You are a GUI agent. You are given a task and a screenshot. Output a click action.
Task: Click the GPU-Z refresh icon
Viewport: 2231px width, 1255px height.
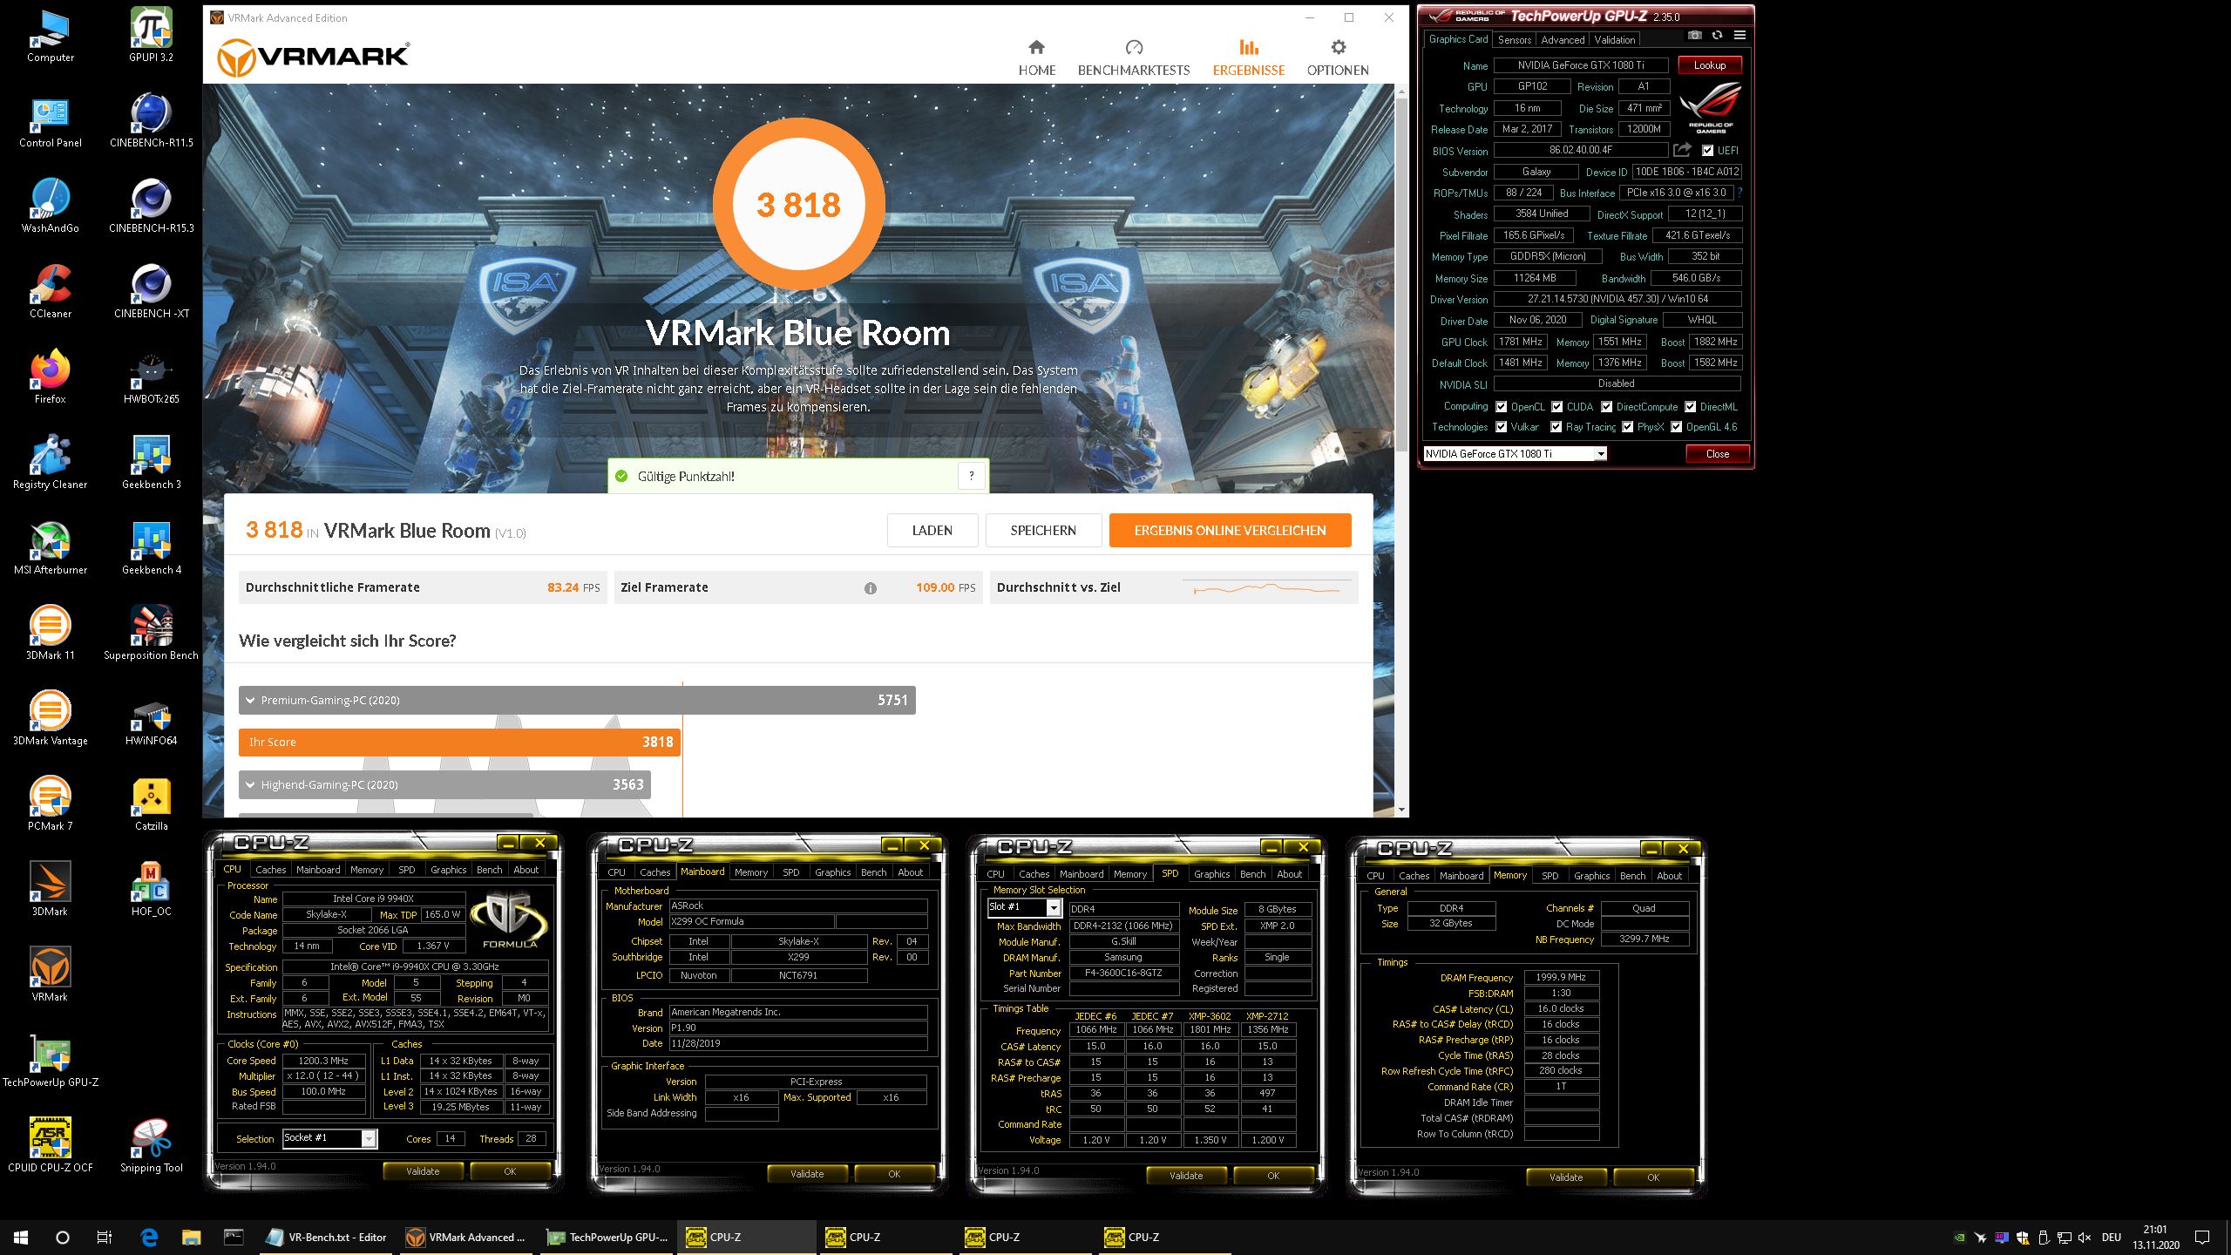click(x=1717, y=36)
